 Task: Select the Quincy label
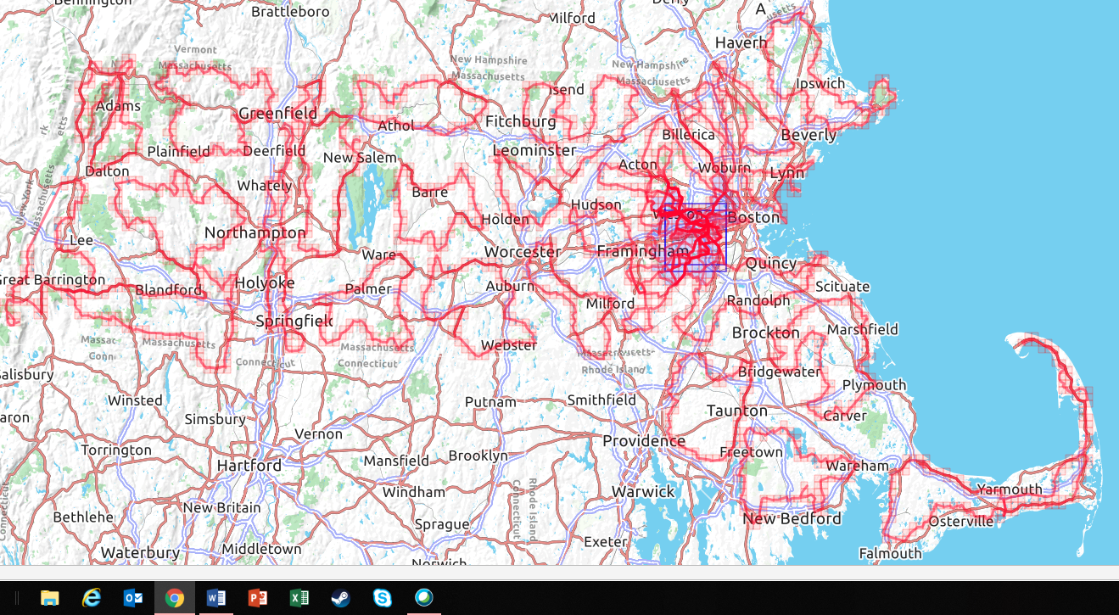click(771, 264)
